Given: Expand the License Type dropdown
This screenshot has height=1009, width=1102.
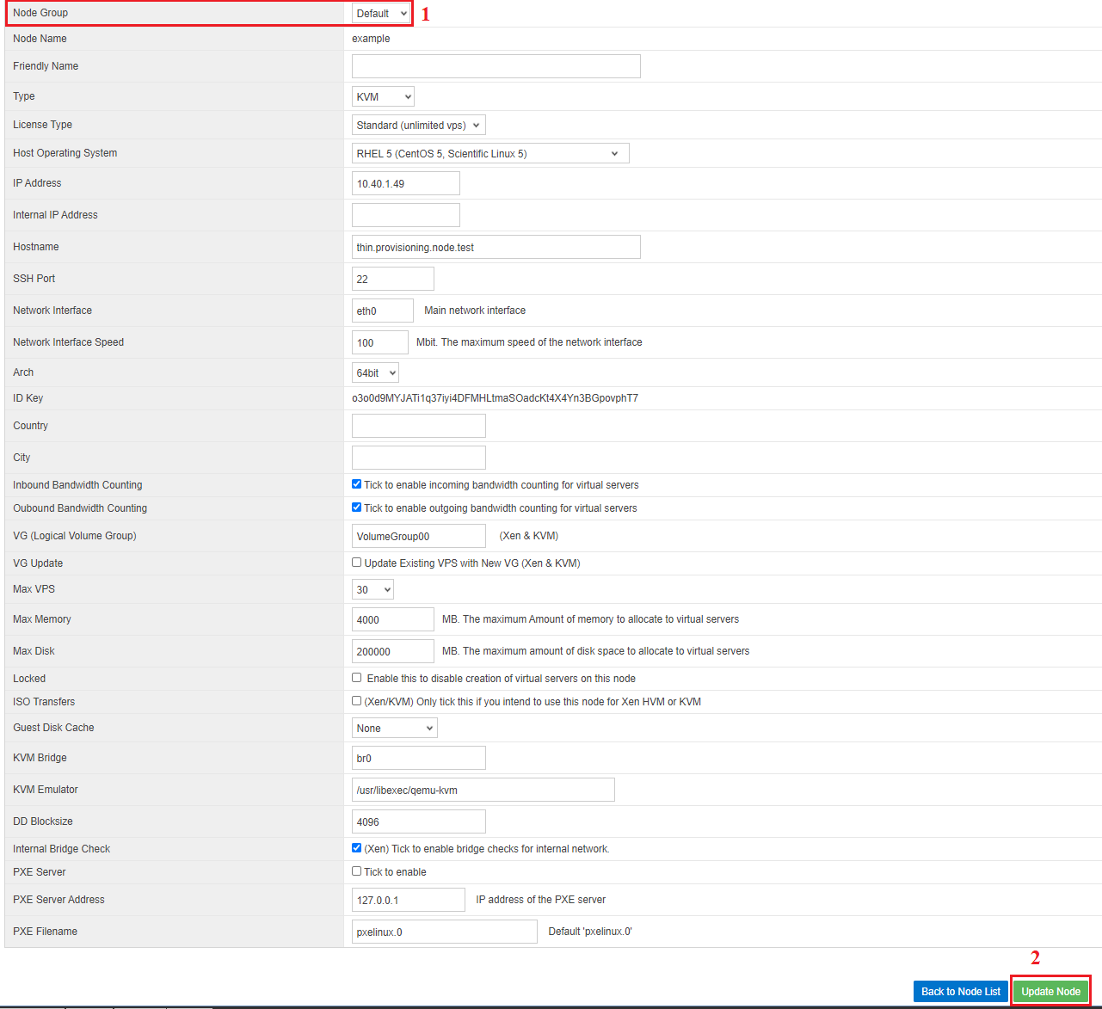Looking at the screenshot, I should (x=419, y=126).
